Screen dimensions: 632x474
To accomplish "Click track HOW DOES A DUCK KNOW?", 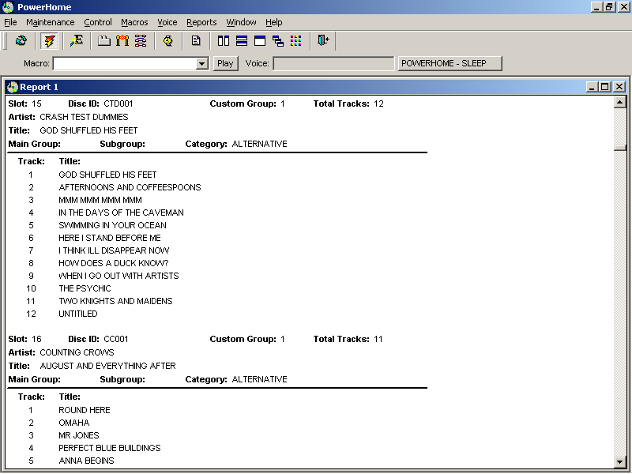I will click(x=114, y=263).
